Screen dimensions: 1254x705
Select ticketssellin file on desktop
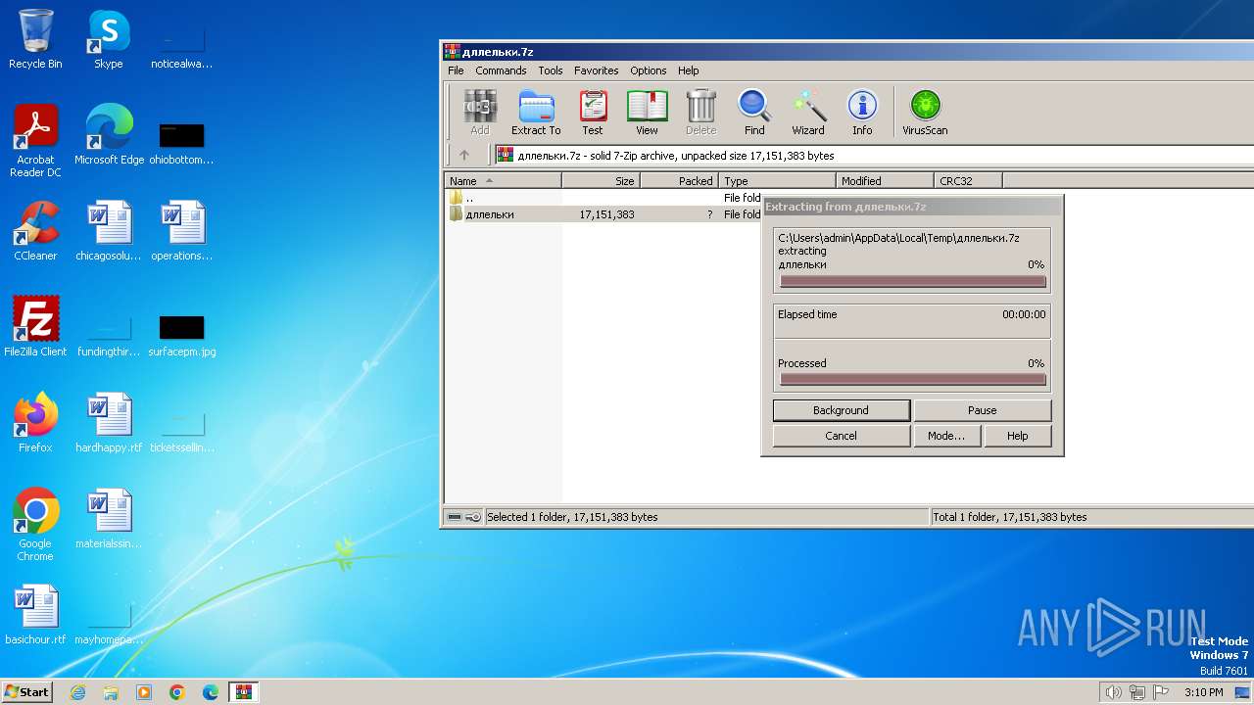click(182, 429)
